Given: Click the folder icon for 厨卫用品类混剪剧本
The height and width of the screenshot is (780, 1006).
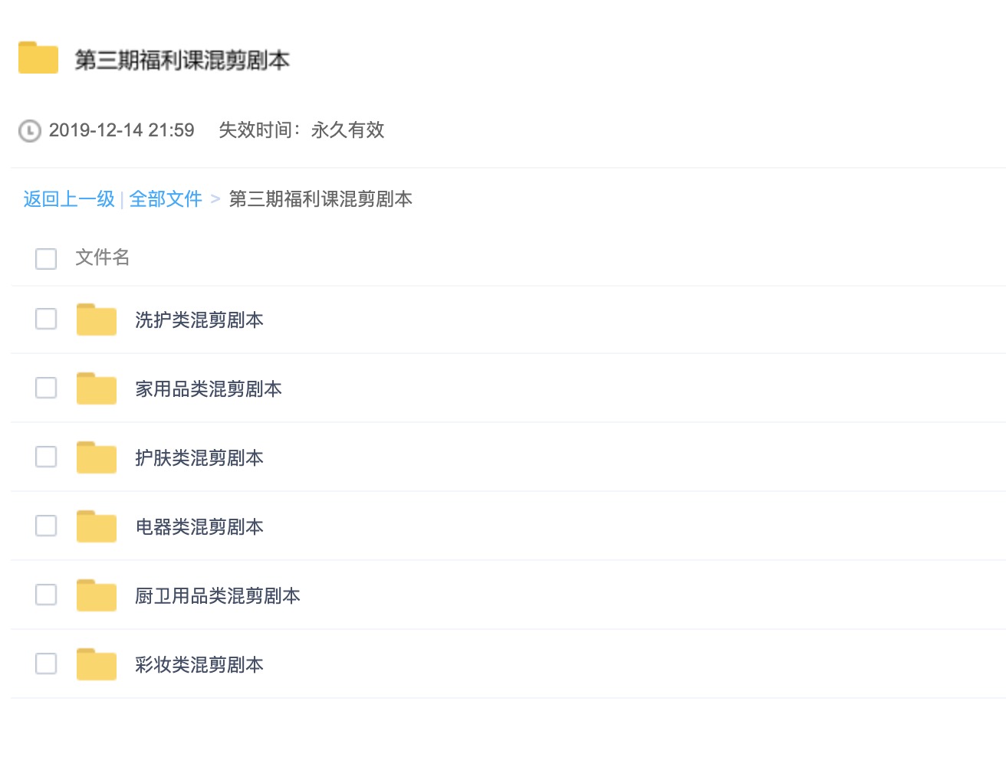Looking at the screenshot, I should [x=96, y=595].
